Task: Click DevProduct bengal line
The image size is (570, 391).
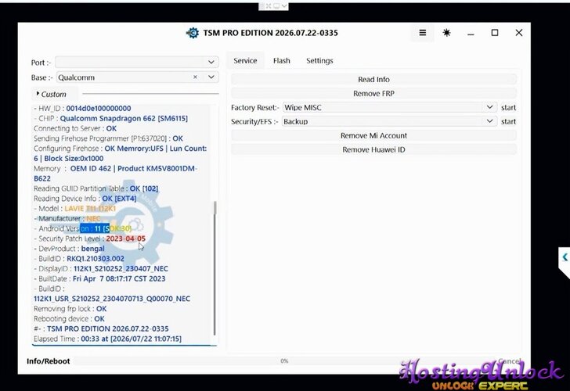Action: tap(69, 249)
